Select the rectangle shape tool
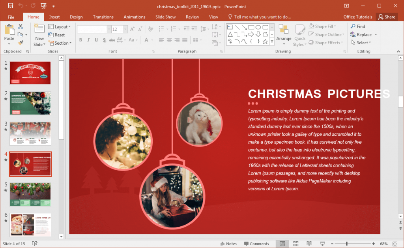Screen dimensions: 404x248 [x=251, y=26]
